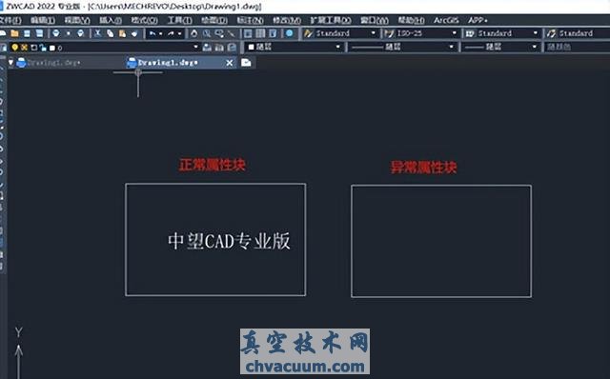
Task: Toggle the layer freeze sun icon
Action: pyautogui.click(x=24, y=48)
